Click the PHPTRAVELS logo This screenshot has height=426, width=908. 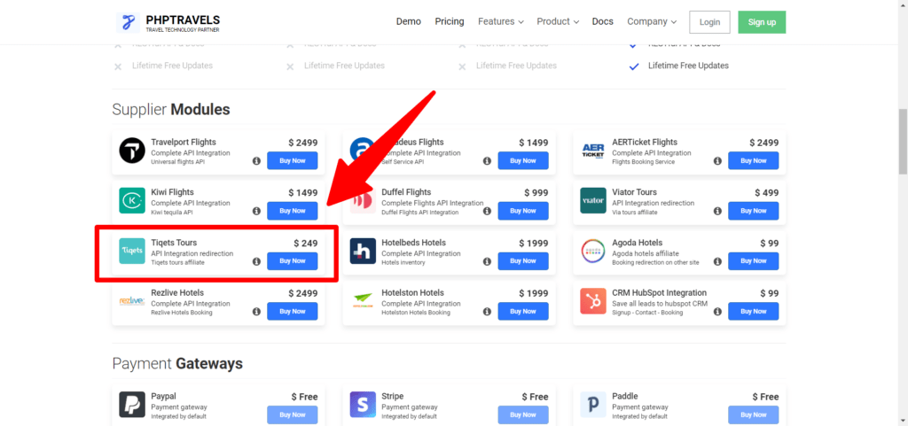click(x=168, y=22)
